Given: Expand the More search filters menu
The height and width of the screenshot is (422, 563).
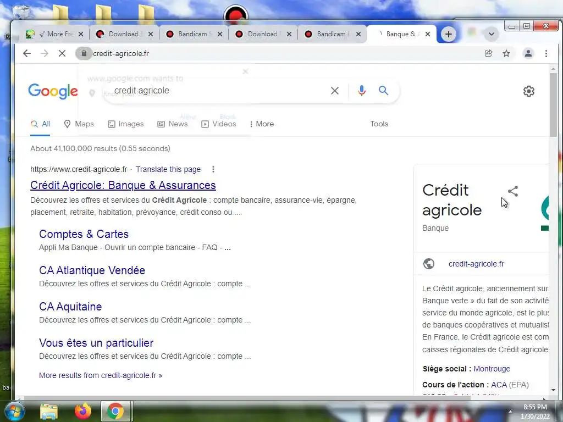Looking at the screenshot, I should pyautogui.click(x=261, y=124).
